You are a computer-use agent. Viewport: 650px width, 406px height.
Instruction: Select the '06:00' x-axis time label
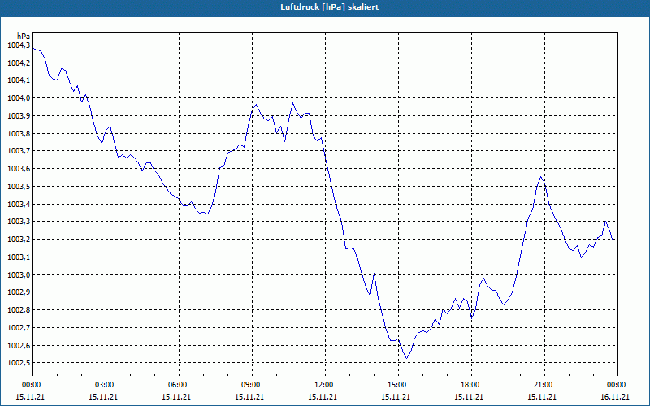click(x=177, y=385)
